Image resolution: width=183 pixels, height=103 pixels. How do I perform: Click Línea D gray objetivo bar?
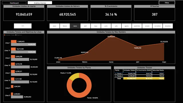17,97
